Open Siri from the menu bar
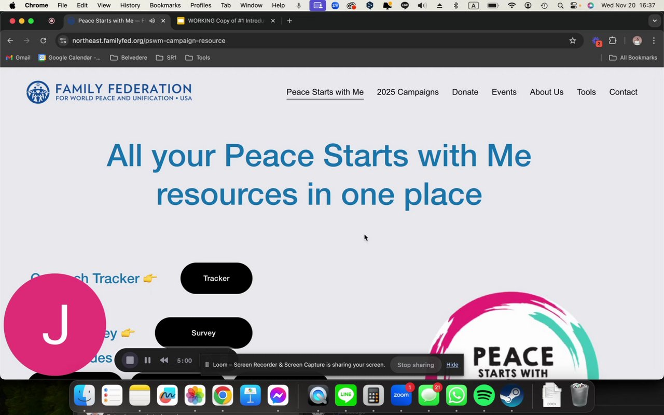The height and width of the screenshot is (415, 664). click(x=590, y=5)
